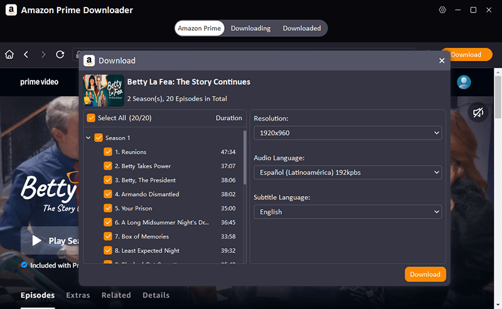Click the Season 1 label
502x309 pixels.
118,138
